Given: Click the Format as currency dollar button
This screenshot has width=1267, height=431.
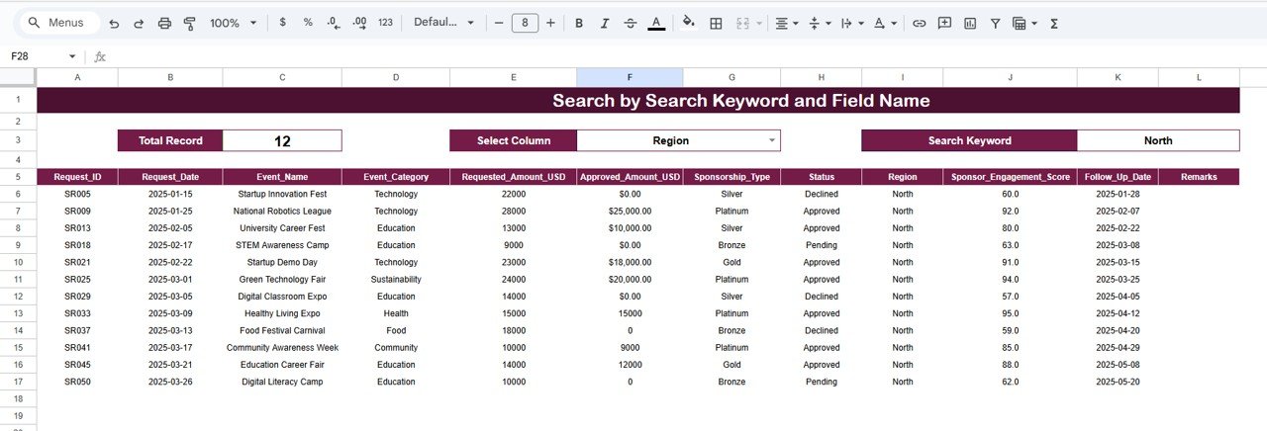Looking at the screenshot, I should [x=283, y=23].
